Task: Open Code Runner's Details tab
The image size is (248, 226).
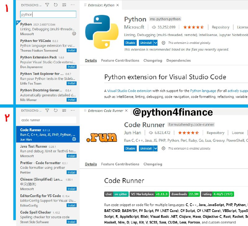Action: point(91,164)
